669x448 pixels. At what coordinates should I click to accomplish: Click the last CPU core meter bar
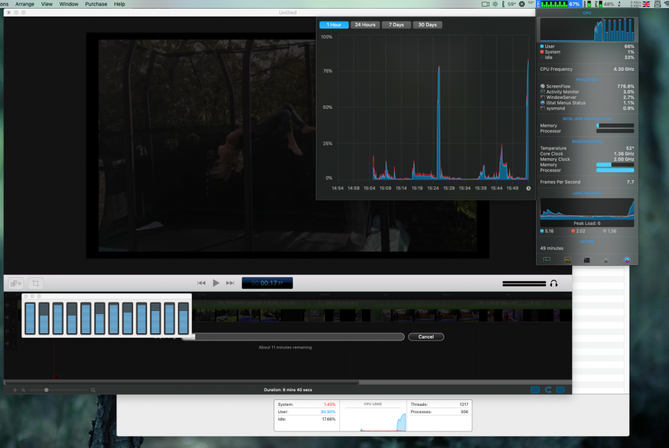183,318
